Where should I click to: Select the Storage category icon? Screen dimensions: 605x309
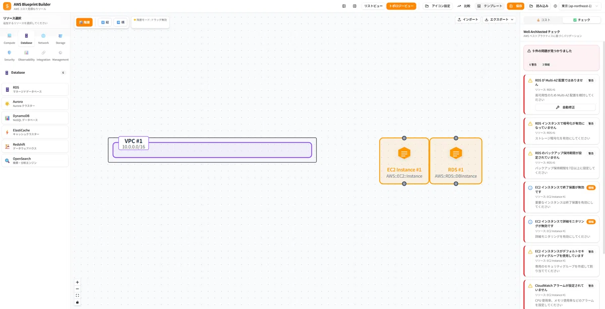(x=60, y=38)
